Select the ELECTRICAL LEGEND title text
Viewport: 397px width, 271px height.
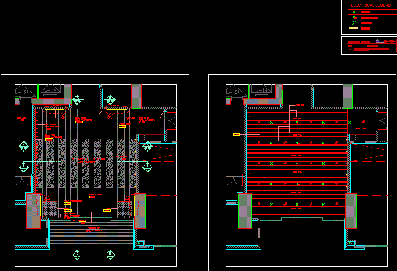tap(371, 5)
